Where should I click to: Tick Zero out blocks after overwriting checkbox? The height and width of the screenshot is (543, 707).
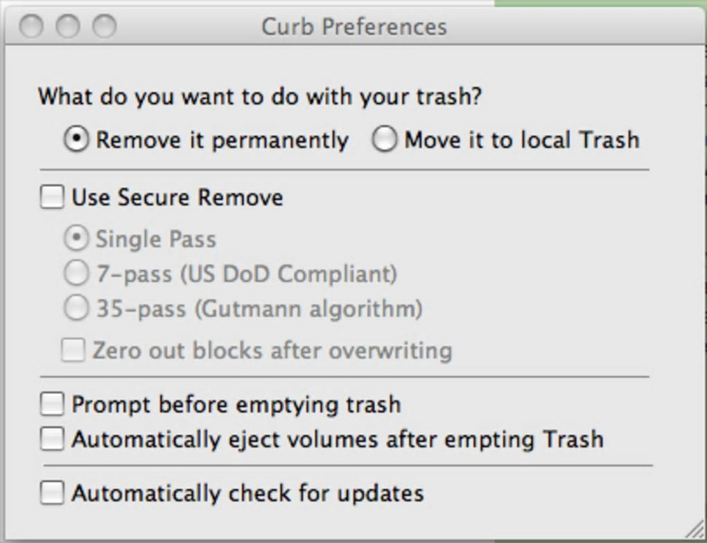pyautogui.click(x=73, y=350)
